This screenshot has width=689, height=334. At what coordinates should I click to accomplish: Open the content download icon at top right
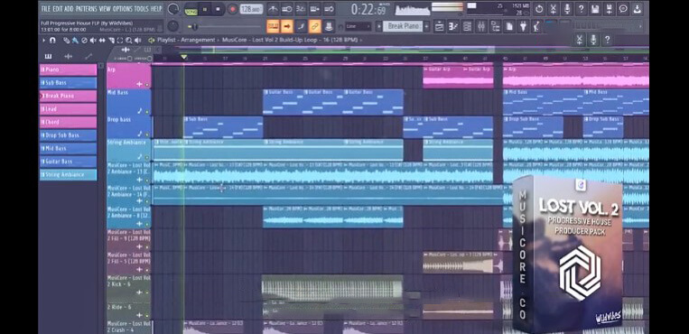pos(638,9)
